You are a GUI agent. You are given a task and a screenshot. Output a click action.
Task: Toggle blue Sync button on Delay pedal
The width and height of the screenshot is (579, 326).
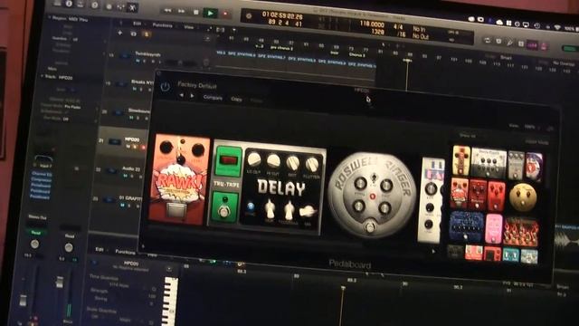pyautogui.click(x=251, y=206)
